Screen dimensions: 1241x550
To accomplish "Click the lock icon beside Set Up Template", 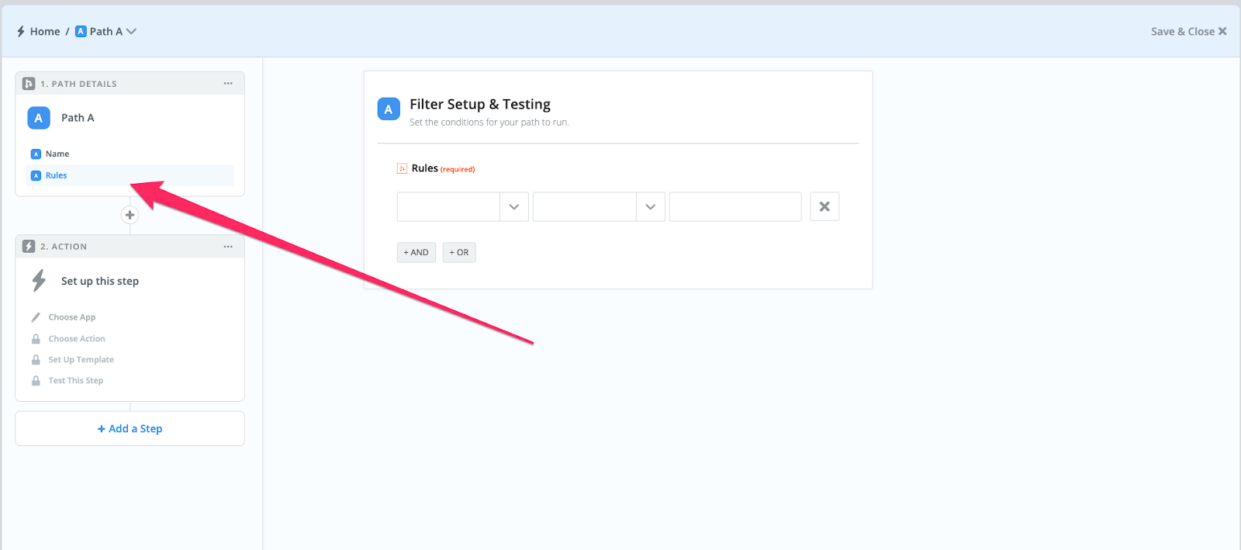I will click(x=36, y=360).
